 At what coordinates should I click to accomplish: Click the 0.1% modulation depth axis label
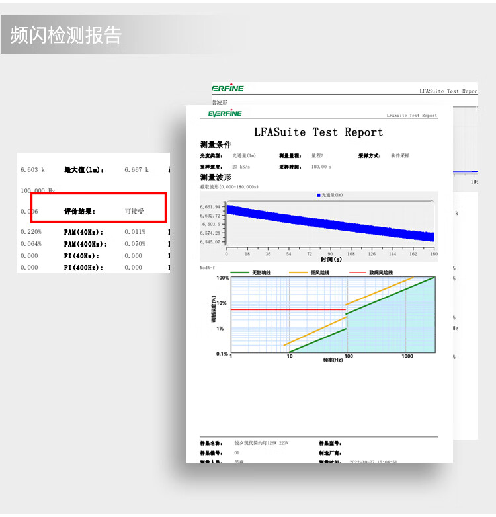pos(222,354)
